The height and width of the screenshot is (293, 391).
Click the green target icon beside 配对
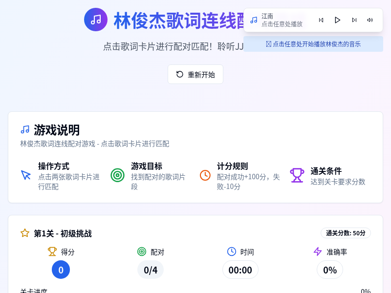point(142,251)
